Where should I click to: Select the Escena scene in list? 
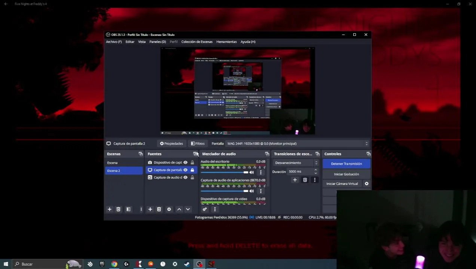click(x=124, y=163)
